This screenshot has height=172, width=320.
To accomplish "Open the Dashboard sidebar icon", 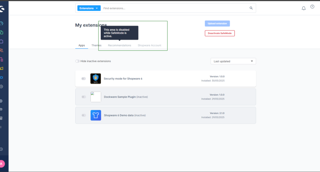I will pos(2,24).
